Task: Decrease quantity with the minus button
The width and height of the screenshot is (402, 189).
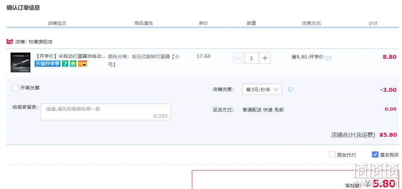Action: pos(238,58)
